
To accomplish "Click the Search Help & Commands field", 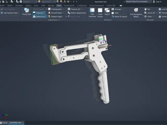I will coord(139,2).
